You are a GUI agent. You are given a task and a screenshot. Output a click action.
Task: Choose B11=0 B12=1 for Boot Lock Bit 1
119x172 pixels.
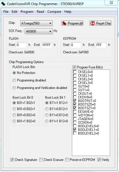click(47, 109)
